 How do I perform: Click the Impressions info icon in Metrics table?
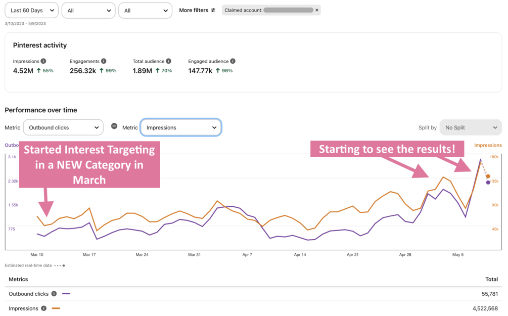coord(44,308)
